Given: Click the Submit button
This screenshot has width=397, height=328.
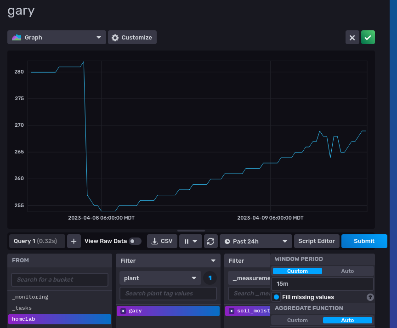Looking at the screenshot, I should [x=364, y=241].
